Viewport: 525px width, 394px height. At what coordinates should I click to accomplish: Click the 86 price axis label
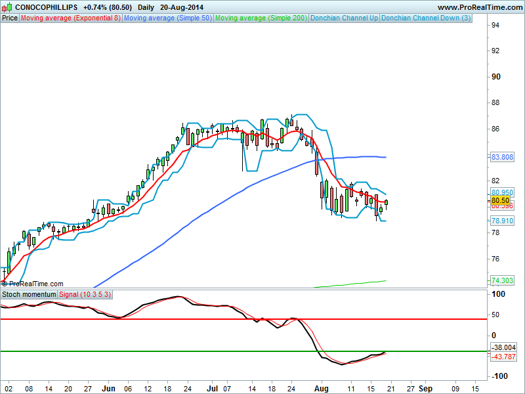(x=495, y=129)
